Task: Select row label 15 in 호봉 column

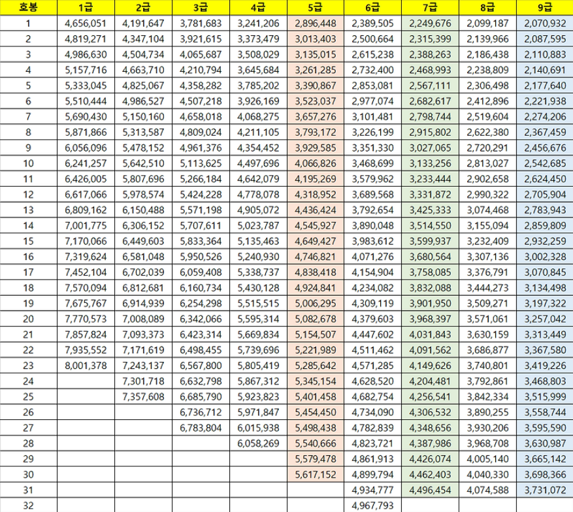Action: [x=27, y=241]
